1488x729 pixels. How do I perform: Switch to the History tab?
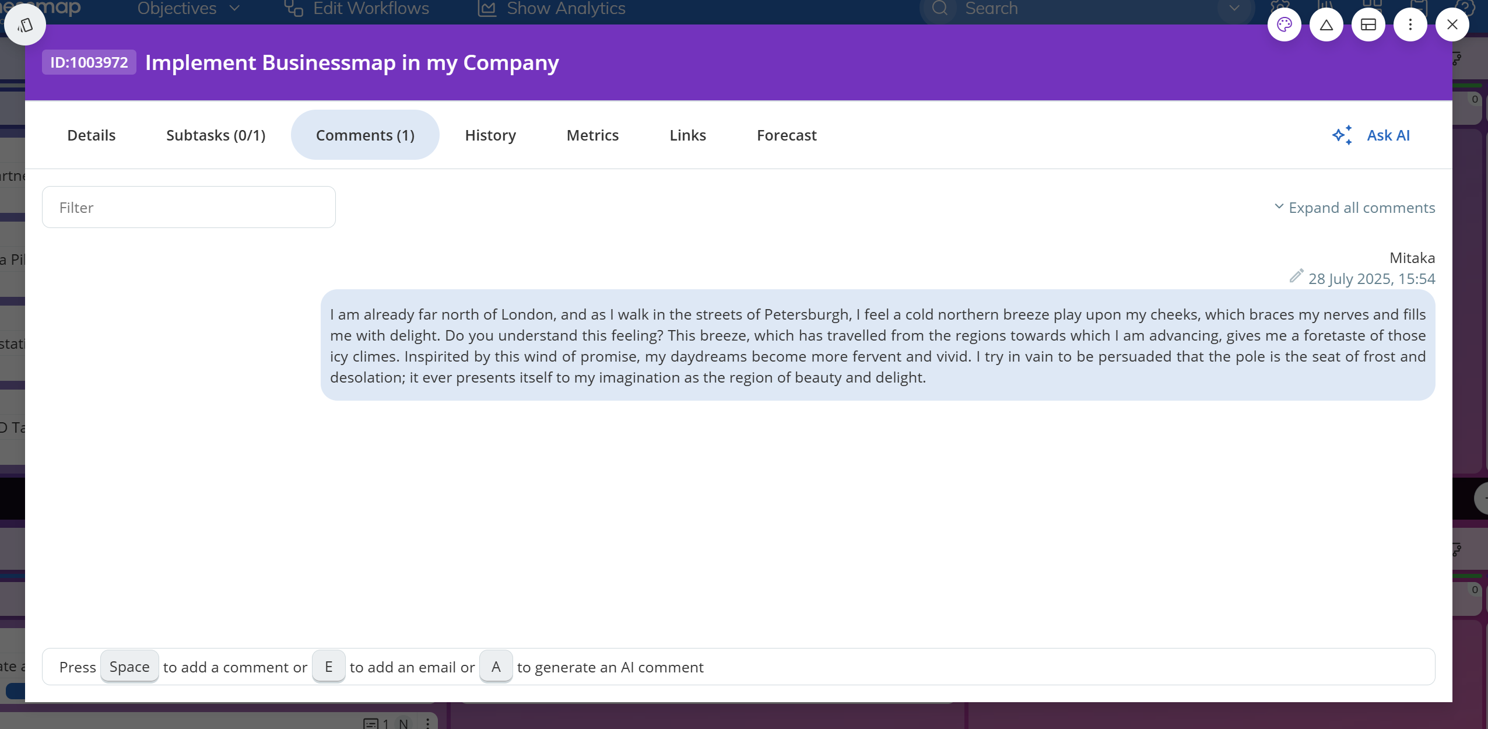tap(490, 135)
